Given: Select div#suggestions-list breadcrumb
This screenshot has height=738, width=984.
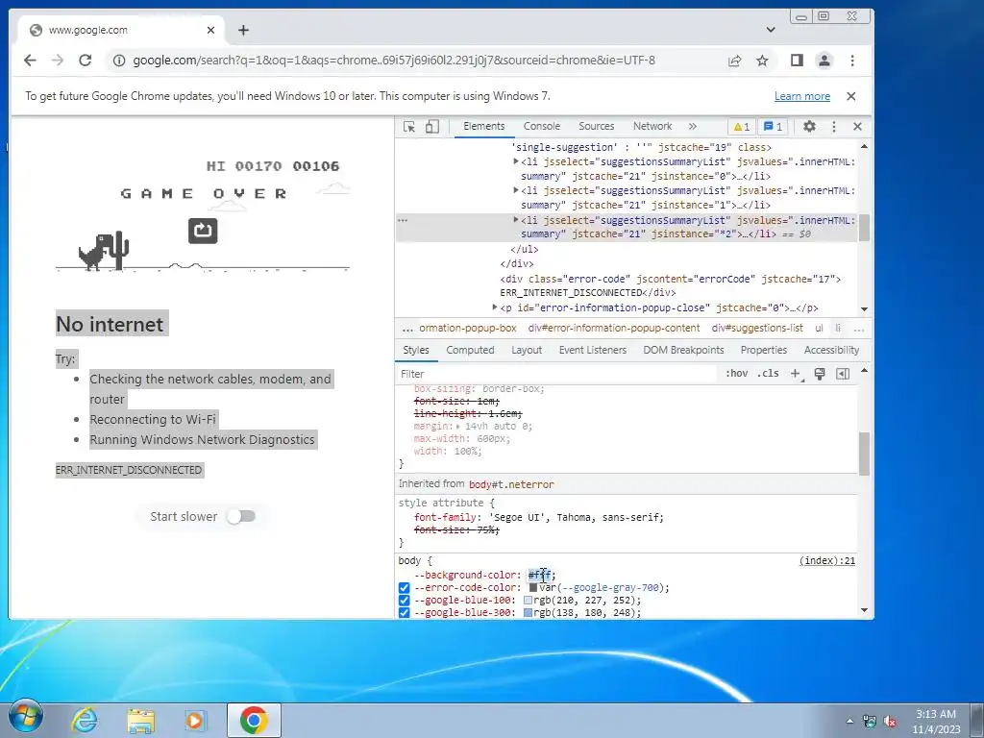Looking at the screenshot, I should [757, 329].
